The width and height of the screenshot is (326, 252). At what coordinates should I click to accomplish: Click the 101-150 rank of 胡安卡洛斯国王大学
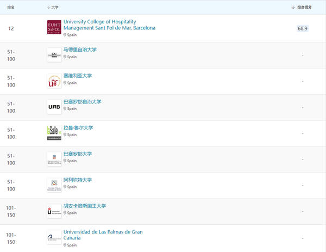(x=11, y=211)
